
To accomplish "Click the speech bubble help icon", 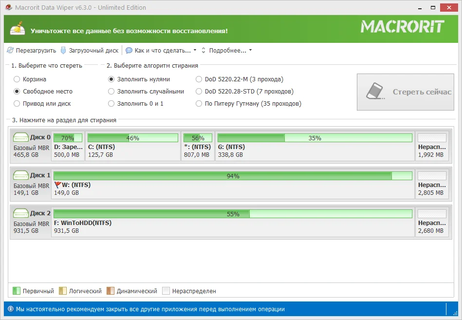I will pyautogui.click(x=129, y=50).
